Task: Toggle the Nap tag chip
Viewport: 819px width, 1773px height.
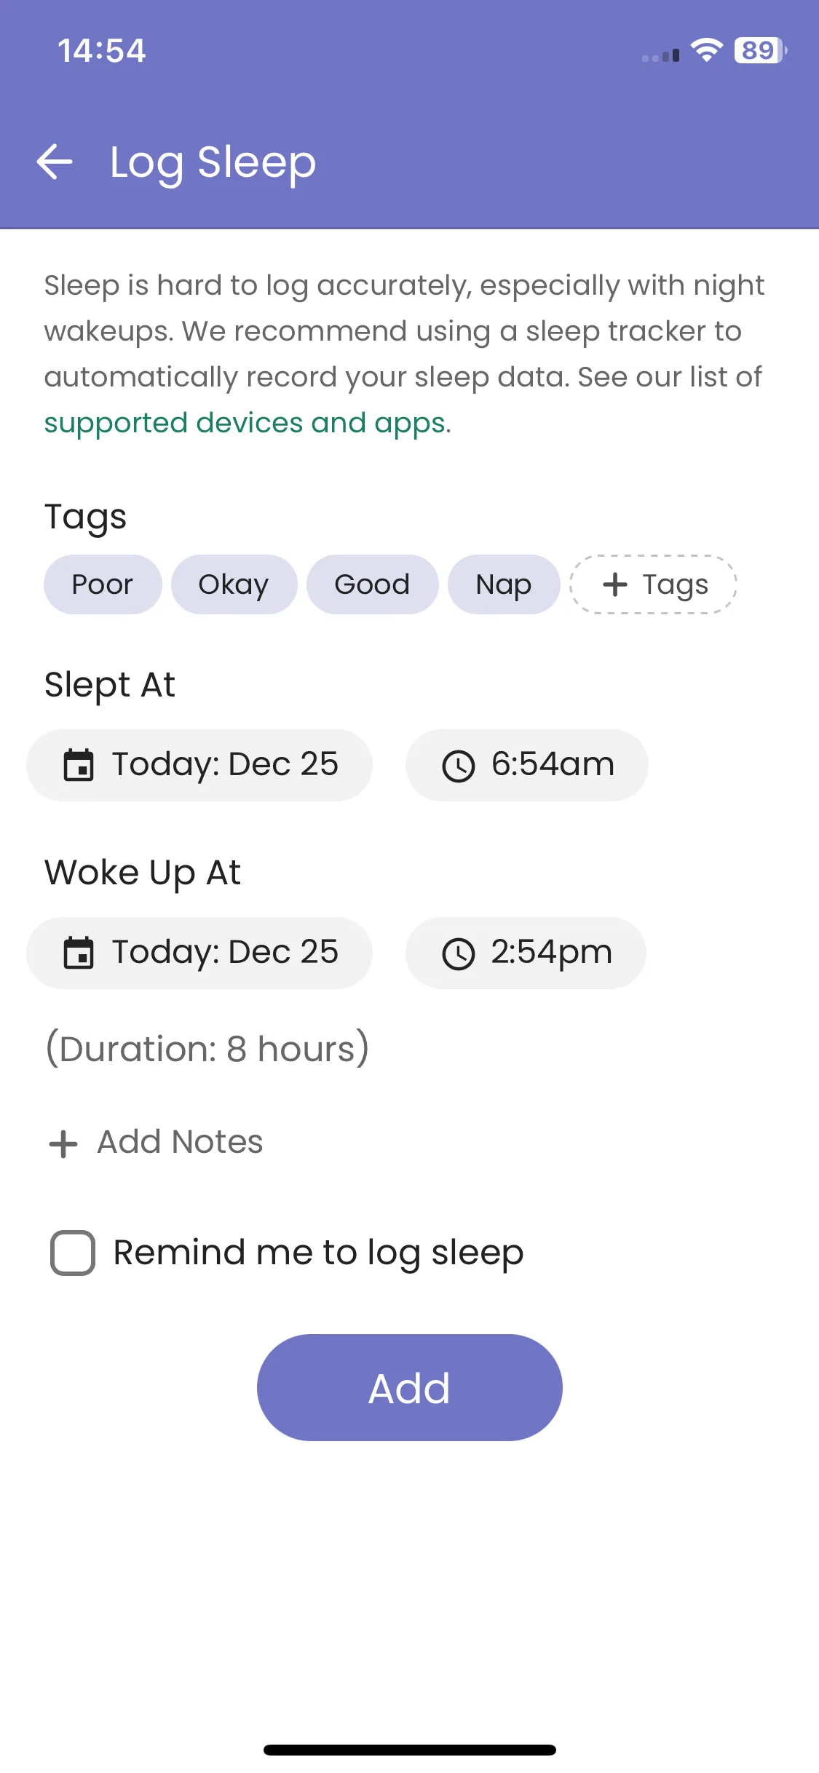Action: coord(503,584)
